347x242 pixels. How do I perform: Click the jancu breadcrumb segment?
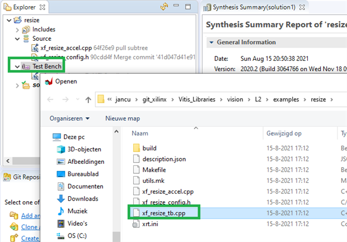(123, 99)
